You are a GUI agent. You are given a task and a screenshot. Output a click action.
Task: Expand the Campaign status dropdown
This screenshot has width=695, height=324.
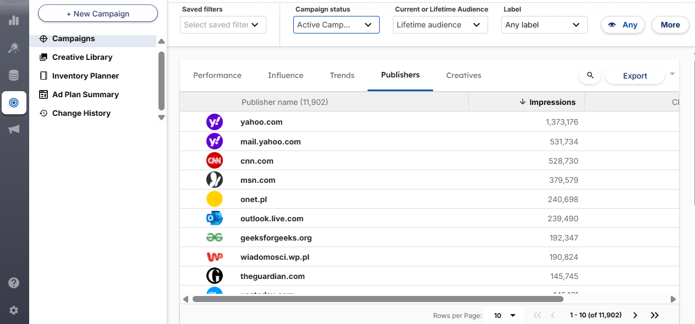tap(336, 25)
